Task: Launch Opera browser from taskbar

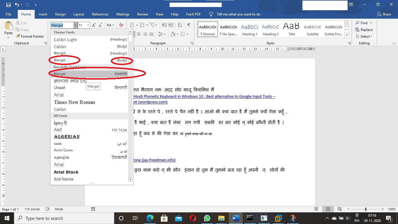Action: (193, 218)
